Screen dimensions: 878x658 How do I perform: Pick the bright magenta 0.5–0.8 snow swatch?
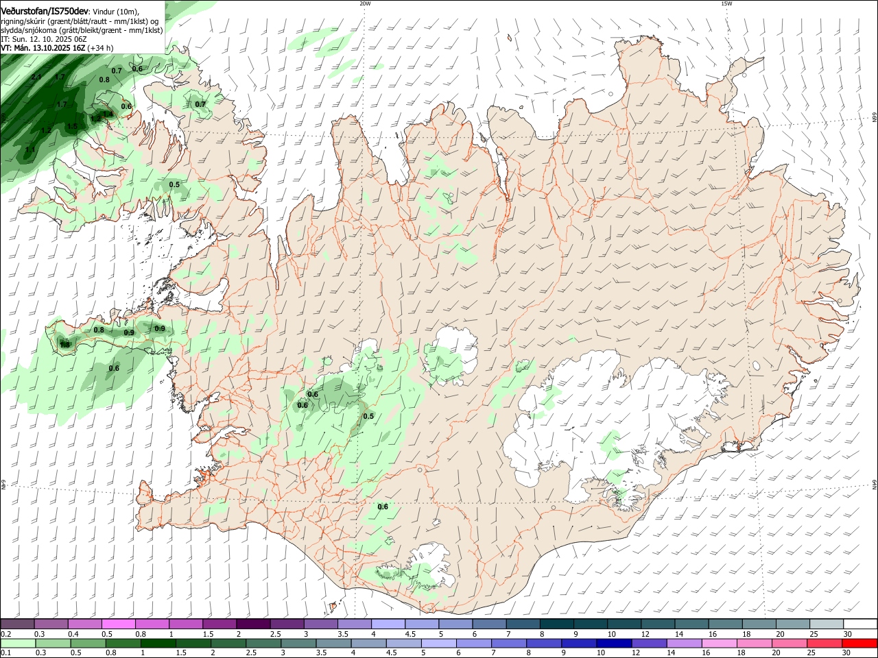(x=119, y=624)
